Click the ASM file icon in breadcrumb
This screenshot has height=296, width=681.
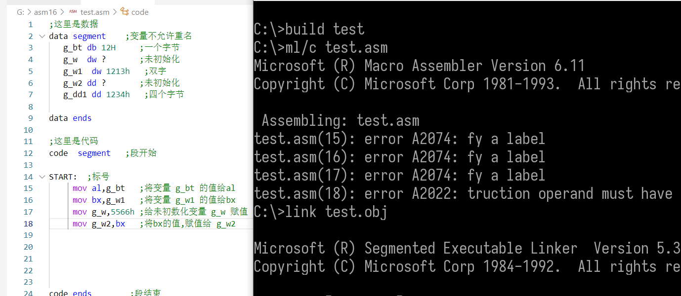73,12
